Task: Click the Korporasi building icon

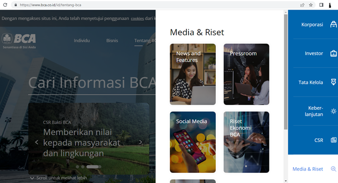Action: 334,24
